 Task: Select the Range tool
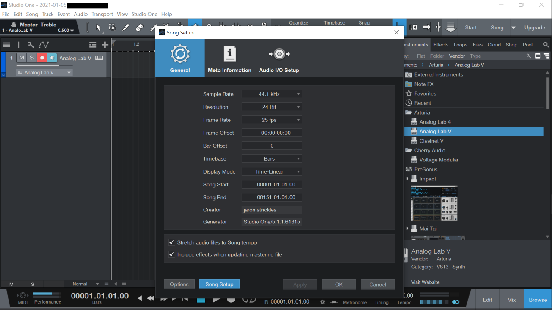(112, 28)
